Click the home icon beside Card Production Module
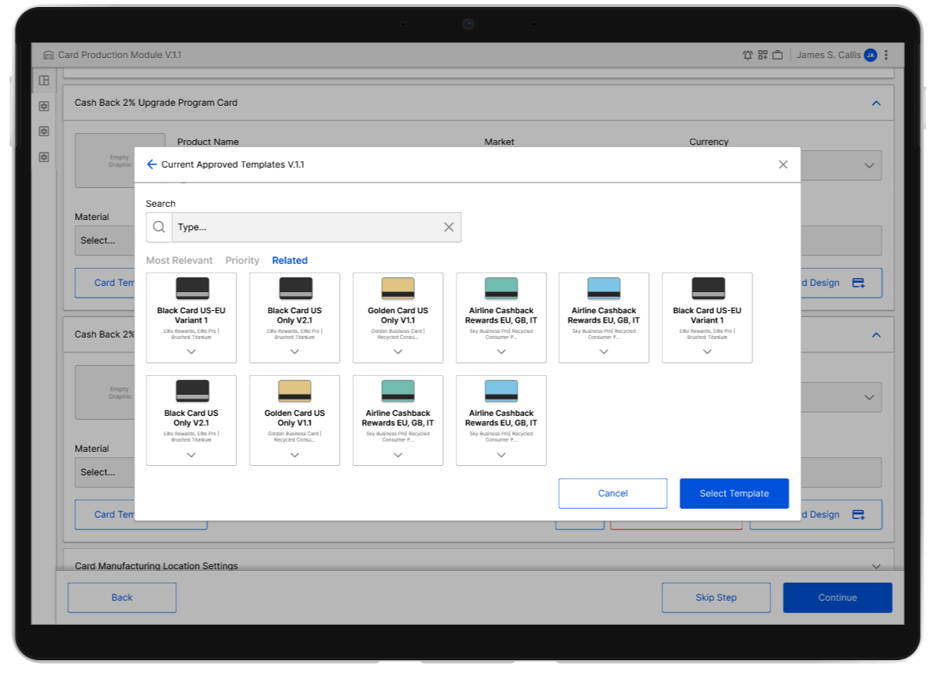The width and height of the screenshot is (934, 675). click(49, 56)
